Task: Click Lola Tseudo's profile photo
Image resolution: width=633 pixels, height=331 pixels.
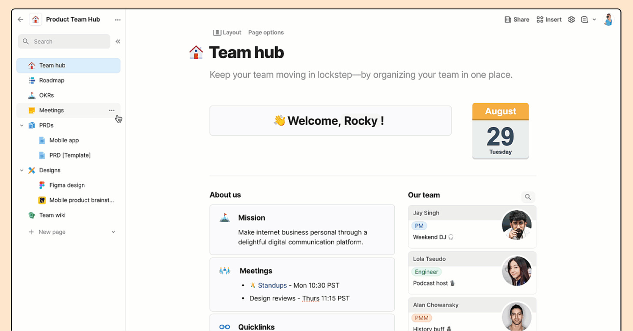Action: pos(516,271)
